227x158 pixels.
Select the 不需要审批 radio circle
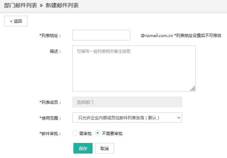coord(97,133)
